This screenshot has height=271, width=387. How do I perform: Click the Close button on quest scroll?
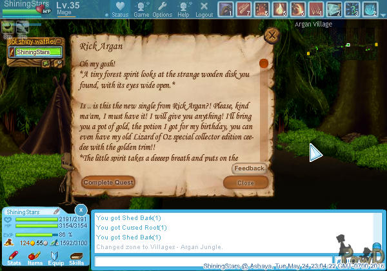pos(245,183)
